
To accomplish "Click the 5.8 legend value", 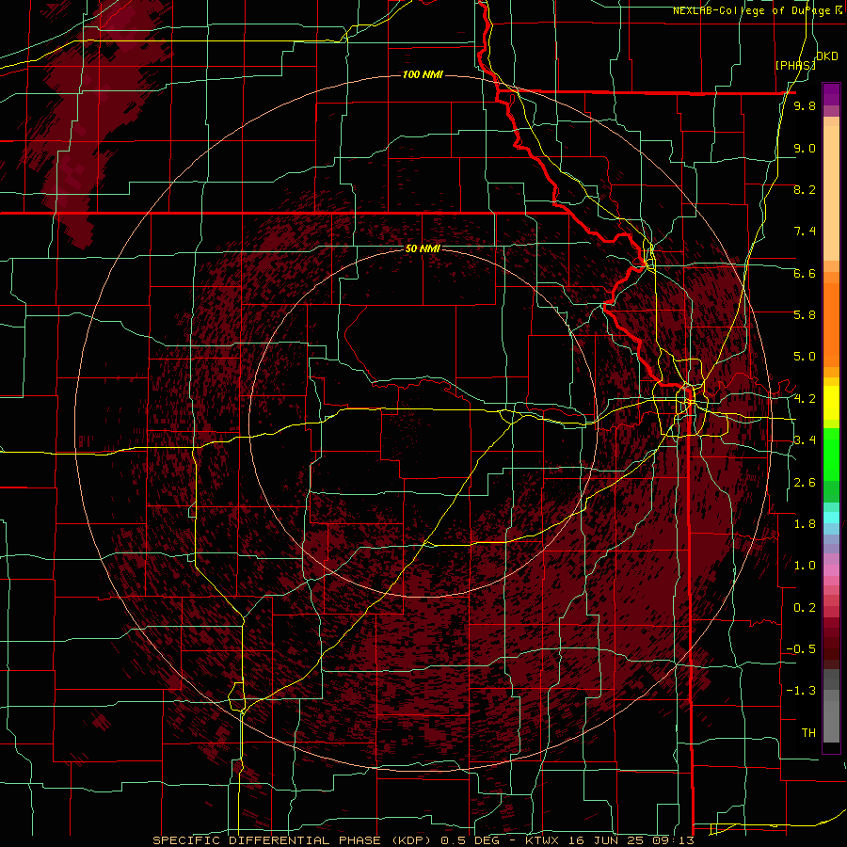I will pyautogui.click(x=805, y=315).
